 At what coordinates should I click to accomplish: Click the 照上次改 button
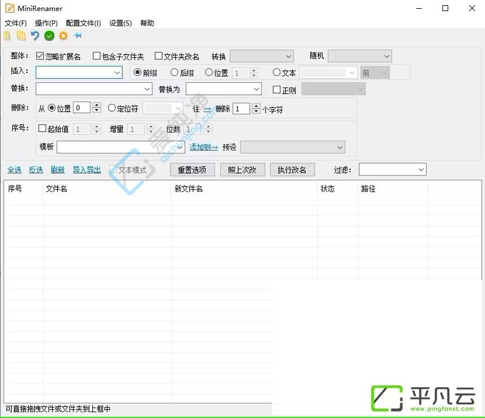242,170
